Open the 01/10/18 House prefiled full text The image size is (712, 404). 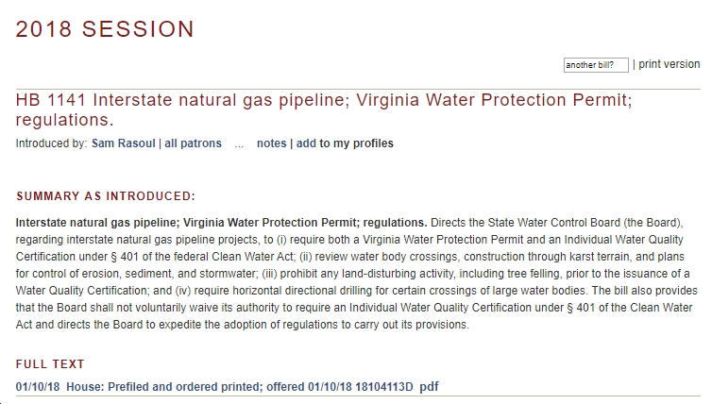[214, 387]
